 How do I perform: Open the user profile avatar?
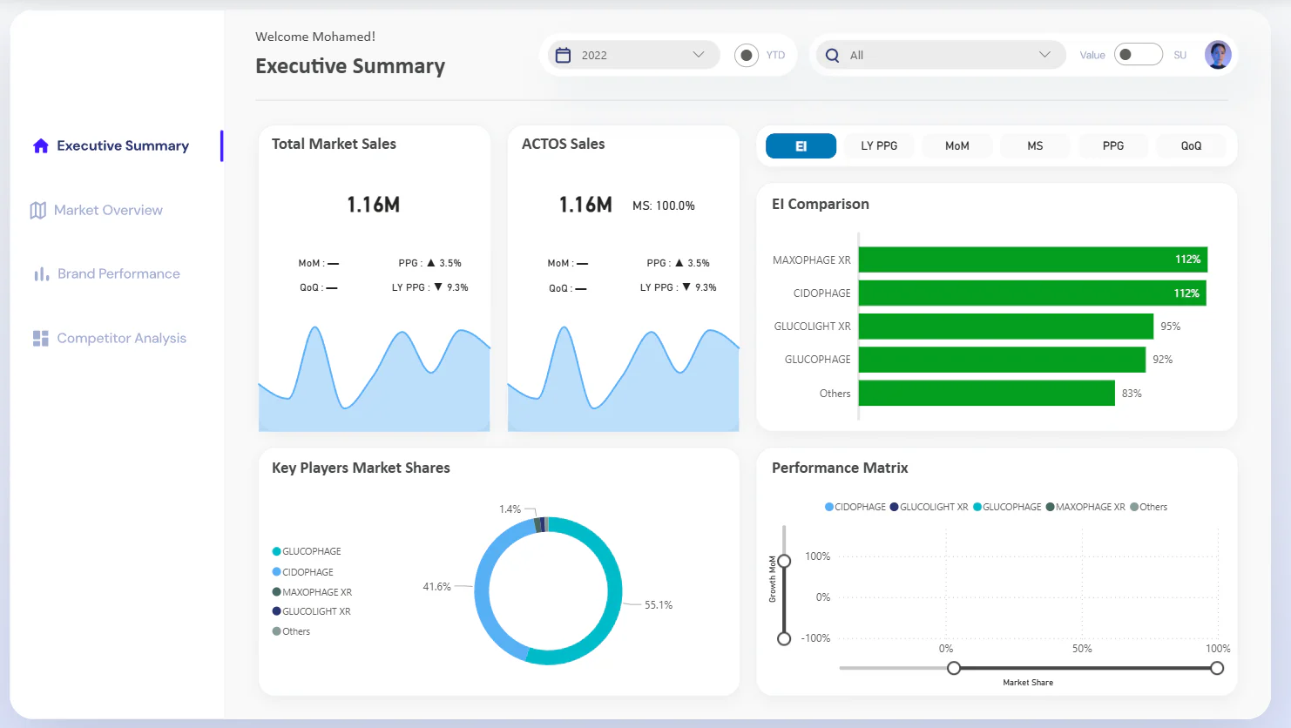click(x=1218, y=55)
